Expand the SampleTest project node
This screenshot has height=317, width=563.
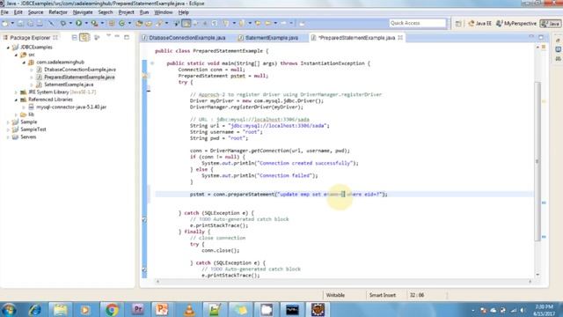tap(8, 129)
